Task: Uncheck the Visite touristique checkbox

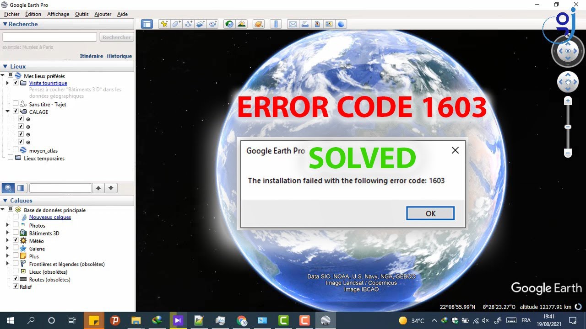Action: (x=16, y=83)
